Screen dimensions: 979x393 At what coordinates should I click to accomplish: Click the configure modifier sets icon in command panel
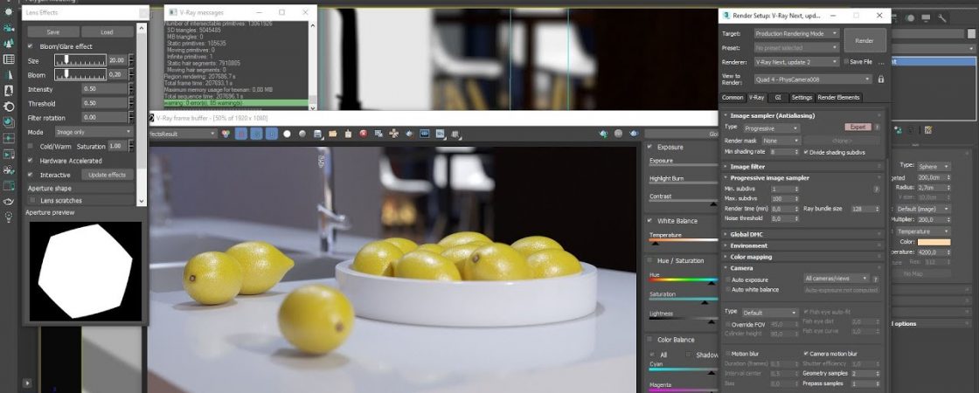pyautogui.click(x=928, y=130)
